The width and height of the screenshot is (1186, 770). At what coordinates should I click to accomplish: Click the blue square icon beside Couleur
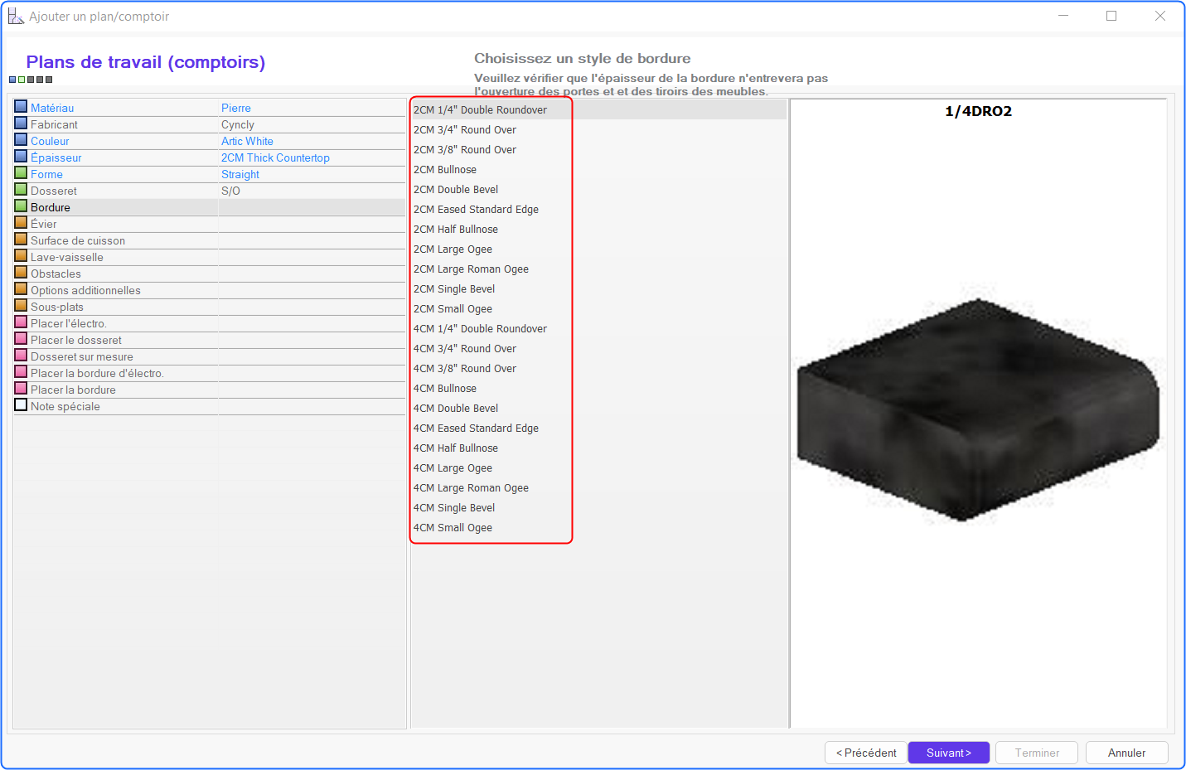(21, 140)
